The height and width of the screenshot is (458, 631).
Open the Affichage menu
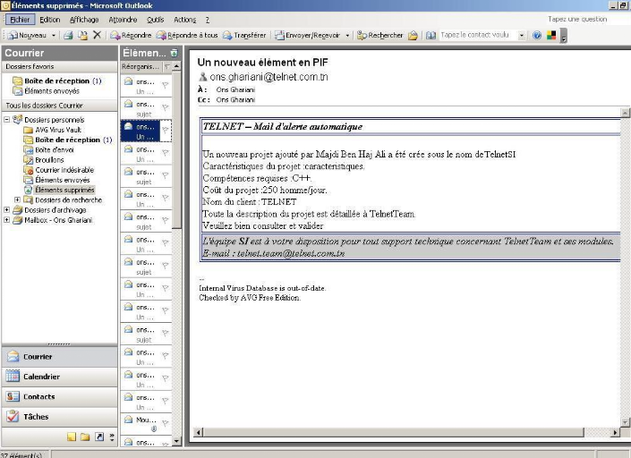tap(84, 20)
